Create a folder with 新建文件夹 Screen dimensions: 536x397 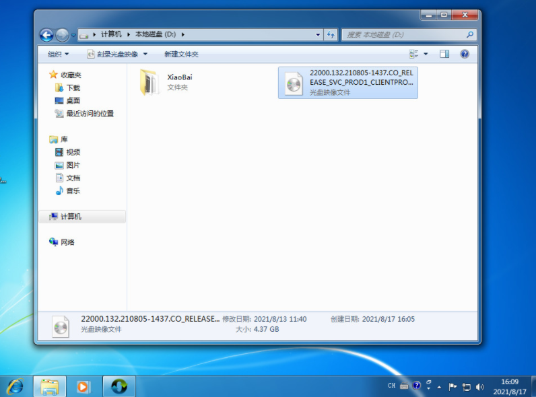tap(181, 54)
